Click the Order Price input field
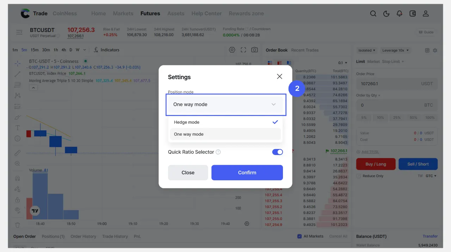The width and height of the screenshot is (451, 252). point(388,84)
